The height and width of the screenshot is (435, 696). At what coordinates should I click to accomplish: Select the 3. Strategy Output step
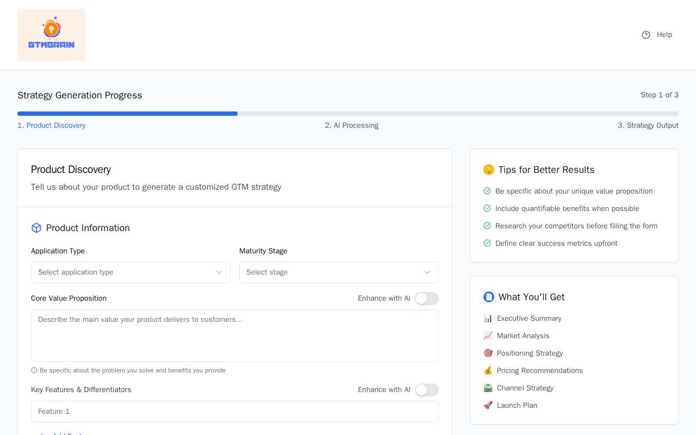(648, 126)
